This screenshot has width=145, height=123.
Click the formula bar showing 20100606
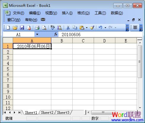pos(100,34)
